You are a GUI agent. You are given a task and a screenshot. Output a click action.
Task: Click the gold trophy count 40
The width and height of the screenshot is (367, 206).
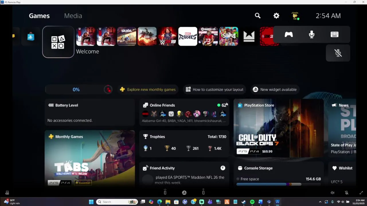[x=170, y=148]
